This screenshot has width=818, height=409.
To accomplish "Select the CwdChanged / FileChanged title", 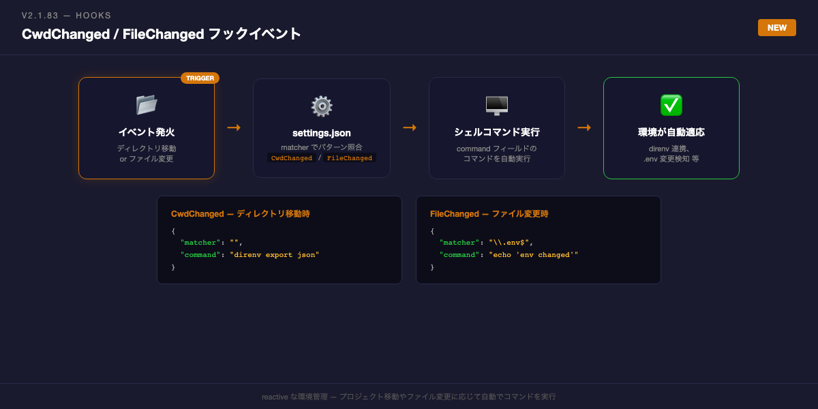I will (160, 33).
